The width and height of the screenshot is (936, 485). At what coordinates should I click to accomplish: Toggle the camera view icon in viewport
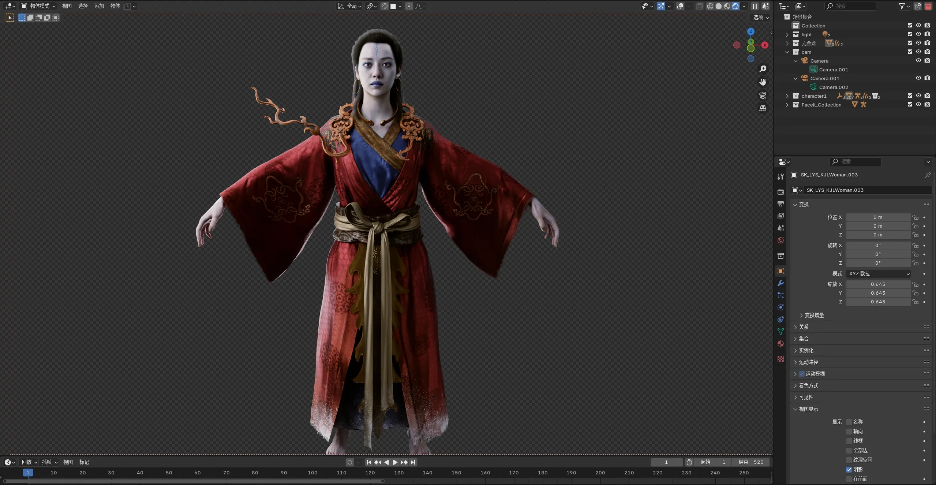(763, 95)
